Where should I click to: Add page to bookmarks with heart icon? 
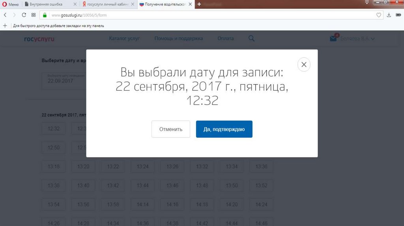pyautogui.click(x=379, y=15)
